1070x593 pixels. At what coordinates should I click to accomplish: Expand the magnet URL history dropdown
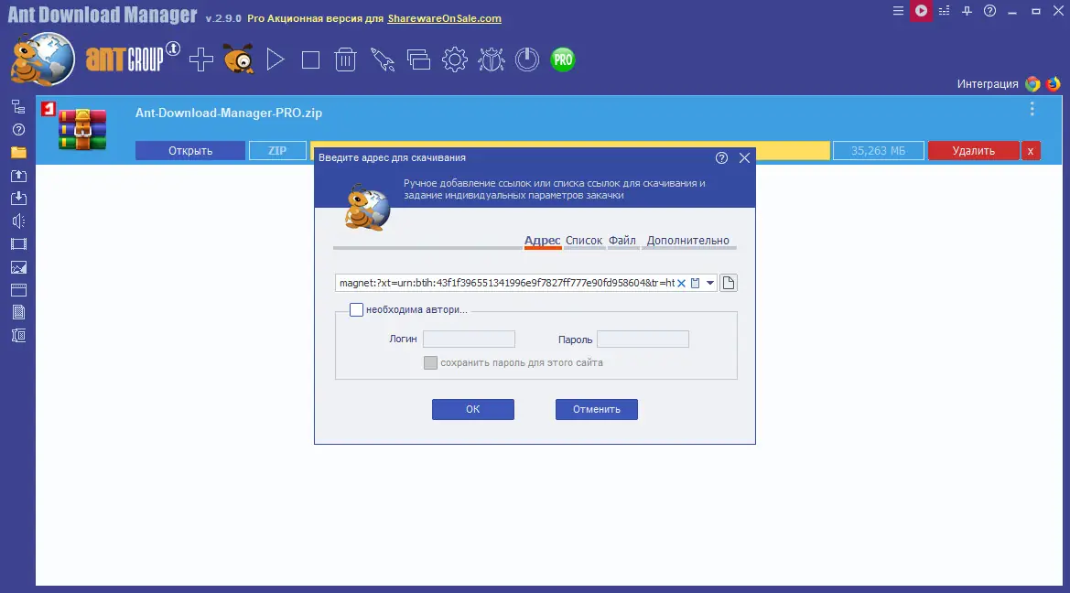point(708,282)
